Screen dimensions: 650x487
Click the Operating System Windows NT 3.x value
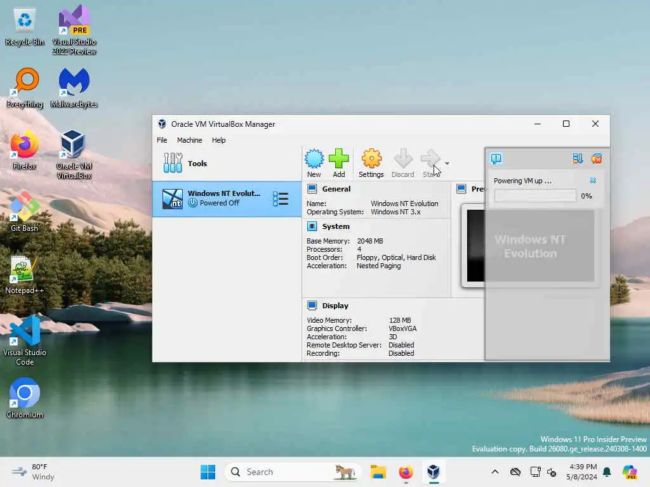(395, 212)
